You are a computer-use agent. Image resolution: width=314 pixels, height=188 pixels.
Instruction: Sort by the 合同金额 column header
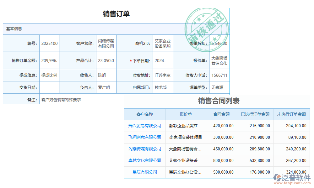tap(221, 114)
